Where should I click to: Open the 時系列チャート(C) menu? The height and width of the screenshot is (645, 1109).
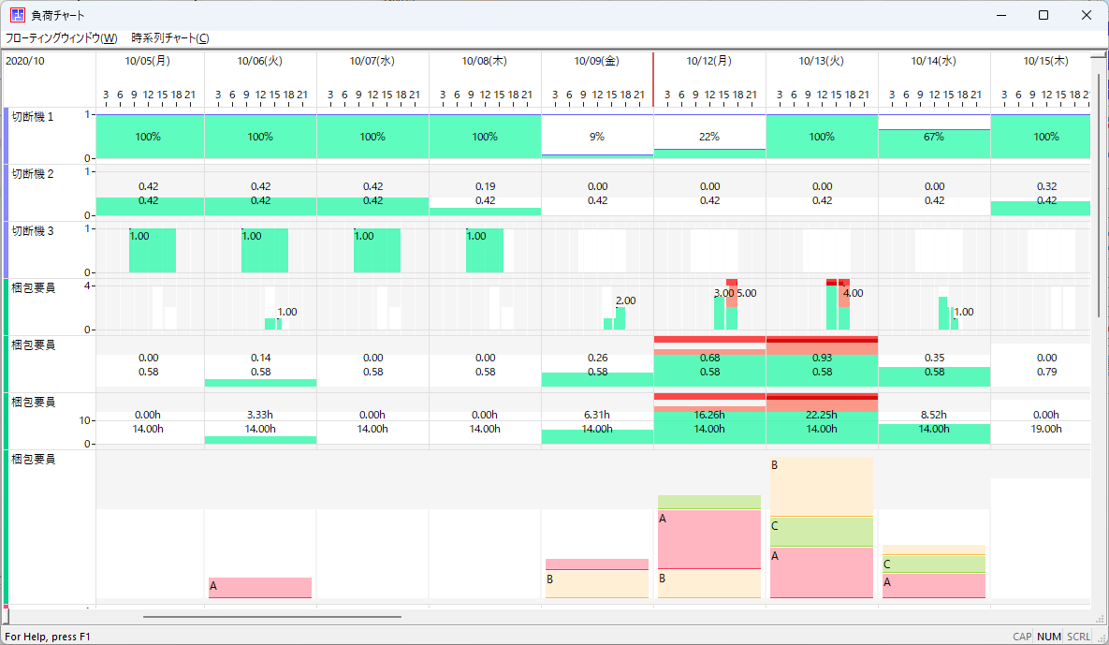click(x=169, y=38)
